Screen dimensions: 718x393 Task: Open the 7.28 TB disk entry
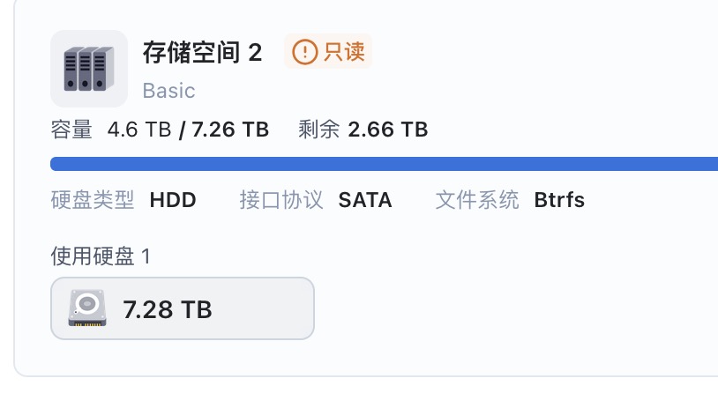pyautogui.click(x=182, y=308)
